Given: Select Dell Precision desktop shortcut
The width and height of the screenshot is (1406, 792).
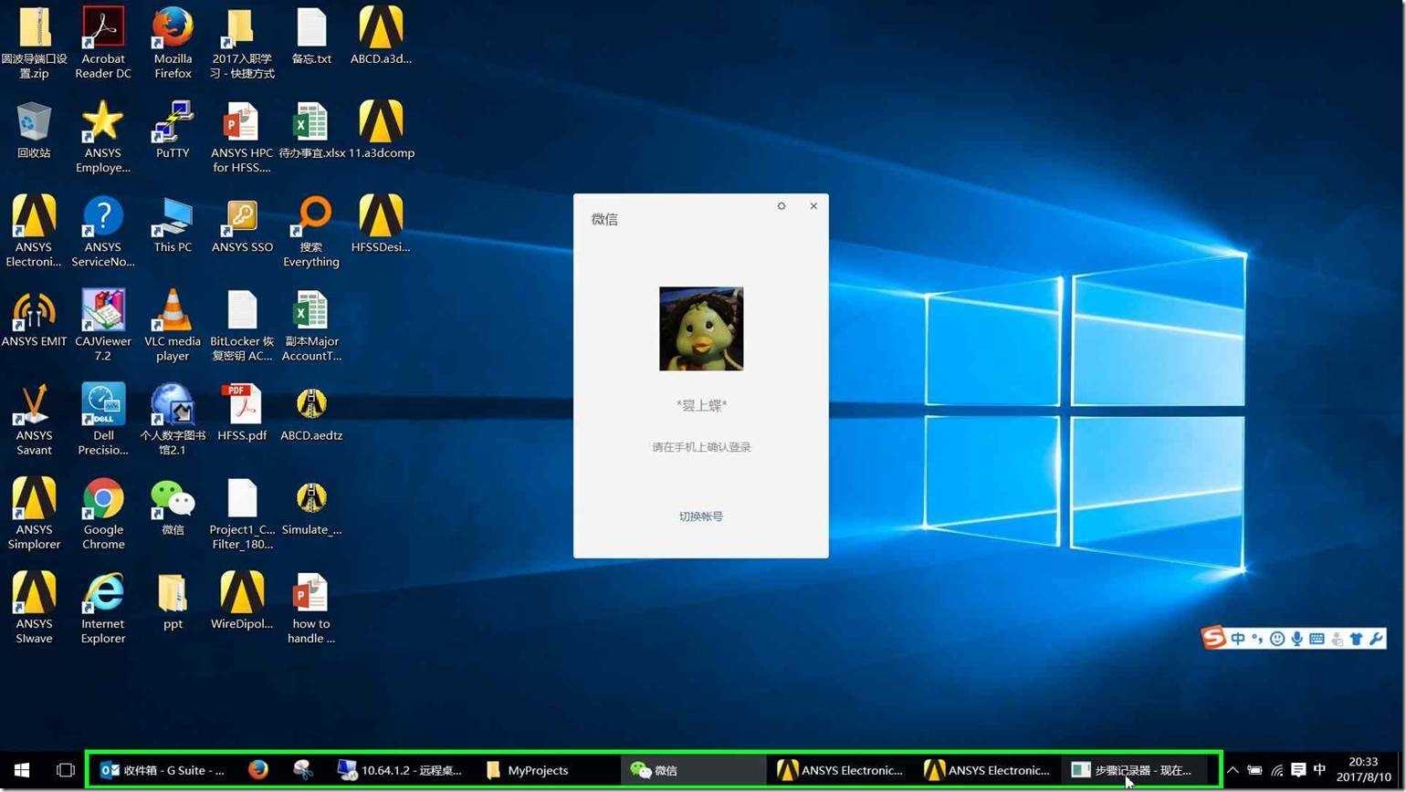Looking at the screenshot, I should [x=102, y=419].
